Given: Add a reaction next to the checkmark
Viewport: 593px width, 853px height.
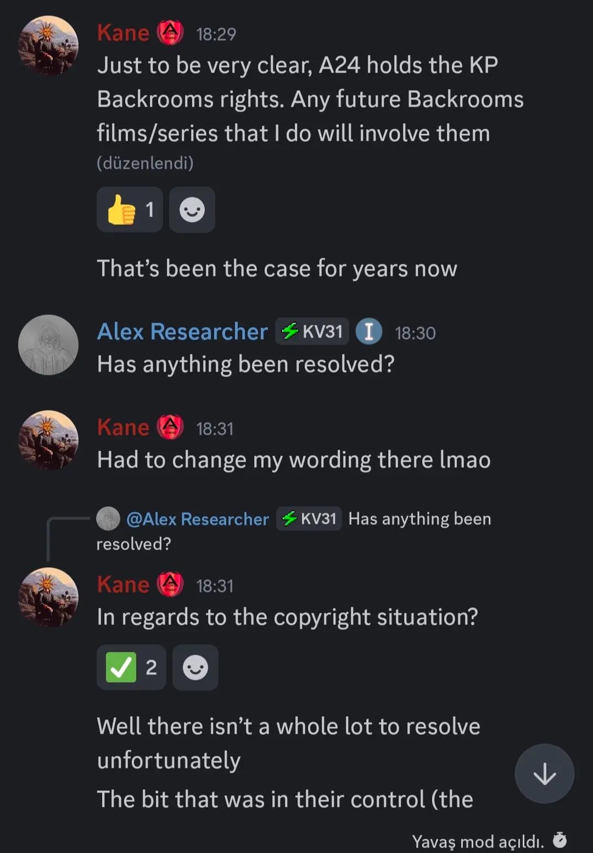Looking at the screenshot, I should tap(195, 667).
